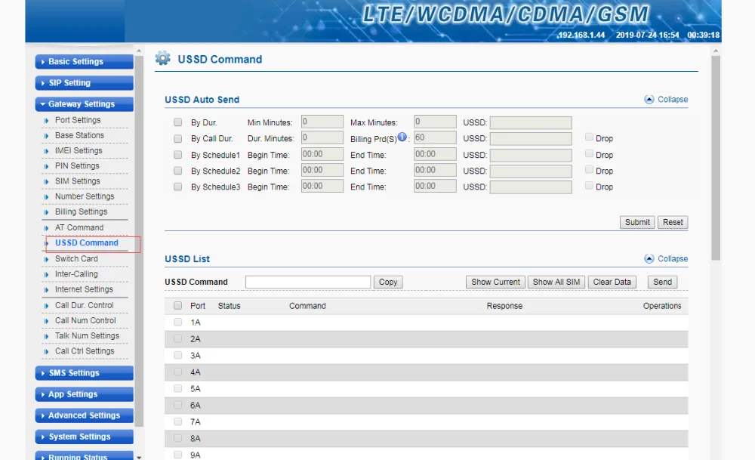This screenshot has width=755, height=460.
Task: Click the arrow icon beside SIM Settings
Action: click(x=47, y=181)
